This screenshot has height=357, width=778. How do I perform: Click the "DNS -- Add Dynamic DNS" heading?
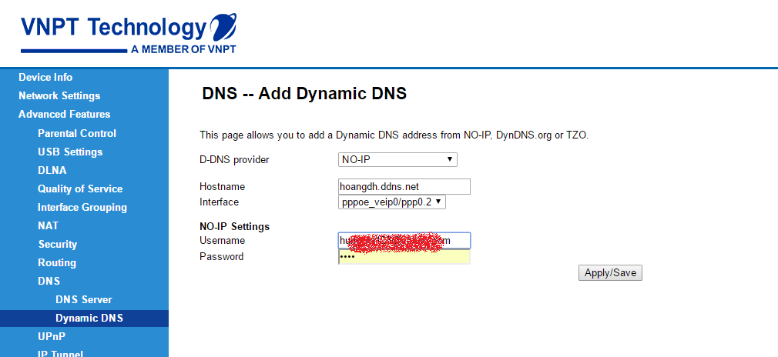click(304, 93)
